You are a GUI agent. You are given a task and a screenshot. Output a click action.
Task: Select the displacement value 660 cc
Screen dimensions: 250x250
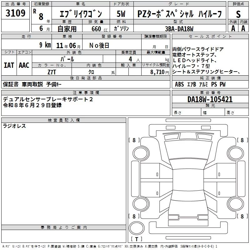tap(99, 29)
